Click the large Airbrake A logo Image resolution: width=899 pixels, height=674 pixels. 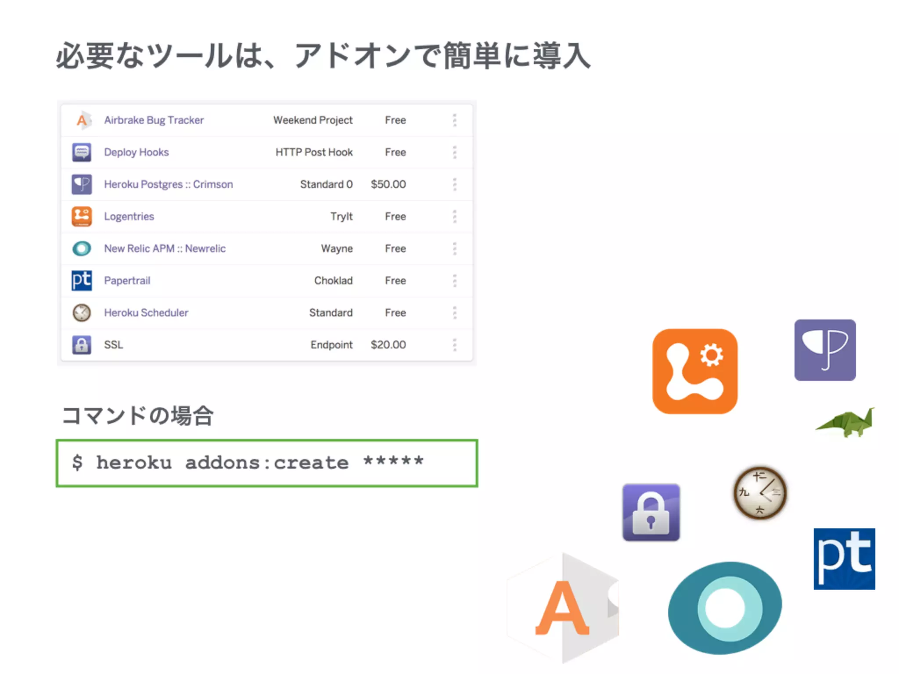[563, 608]
